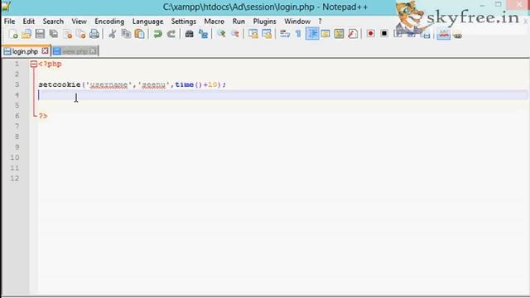Viewport: 530px width, 298px height.
Task: Open the Macro menu
Action: coord(214,22)
